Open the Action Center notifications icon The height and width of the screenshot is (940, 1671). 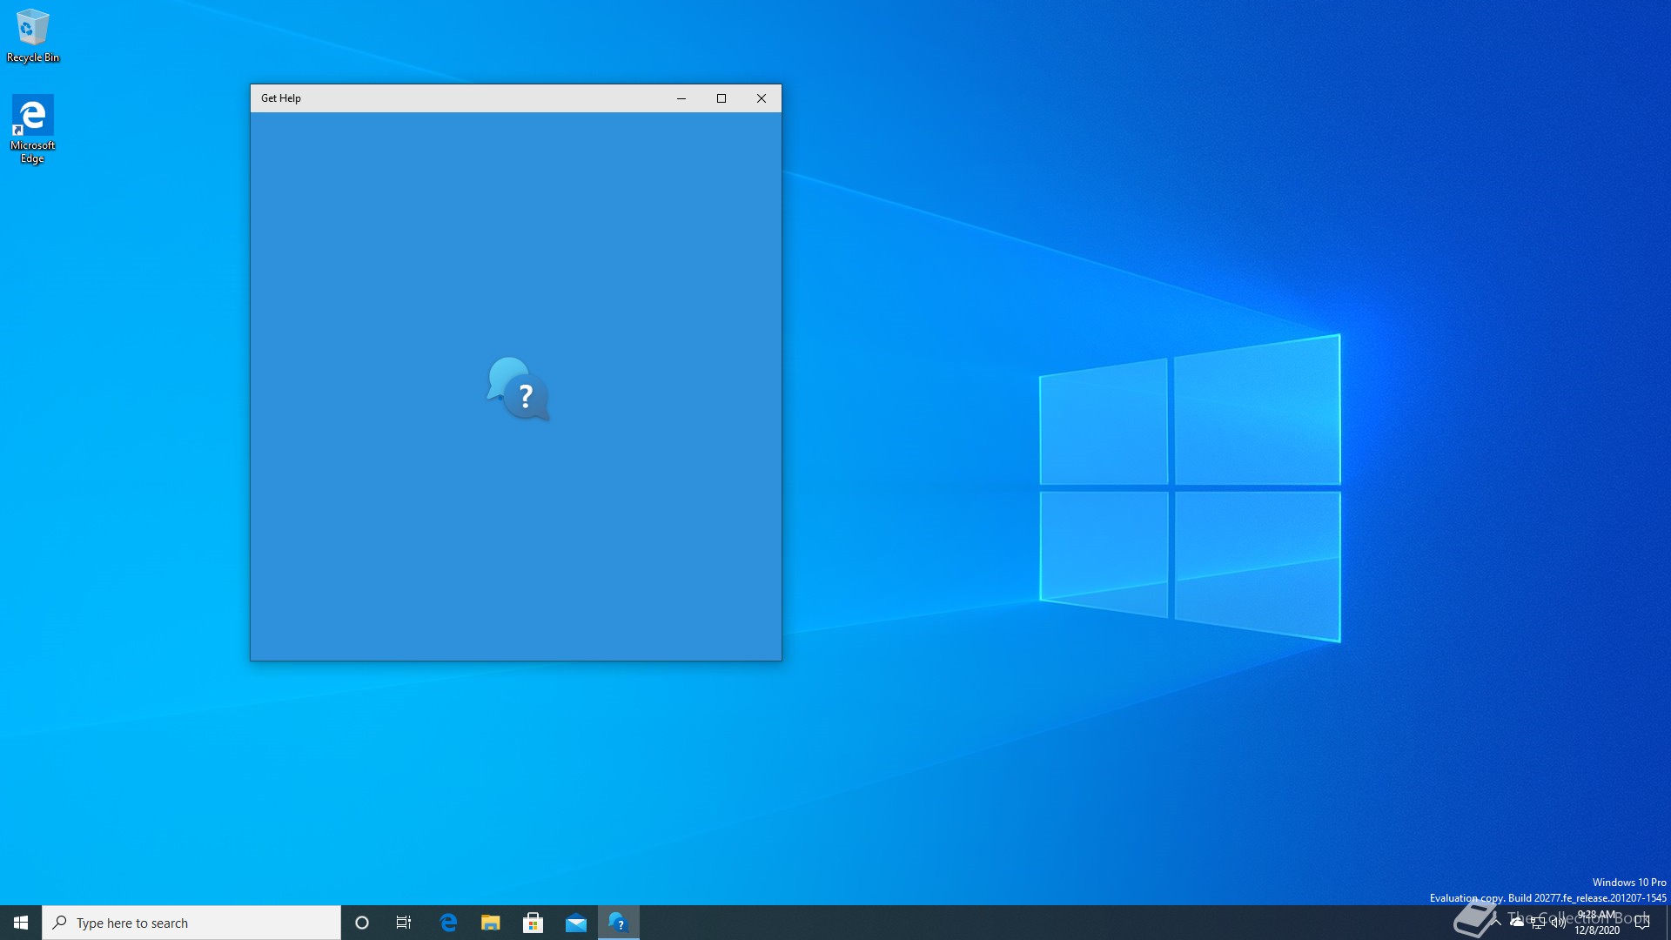(1642, 923)
